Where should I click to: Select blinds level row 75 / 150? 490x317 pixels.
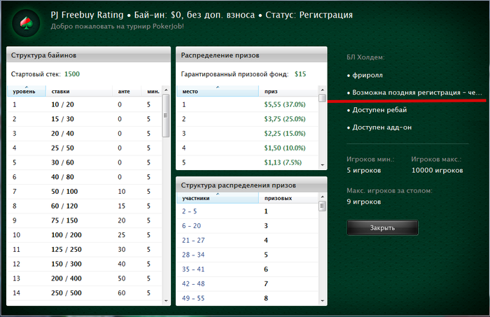point(85,220)
